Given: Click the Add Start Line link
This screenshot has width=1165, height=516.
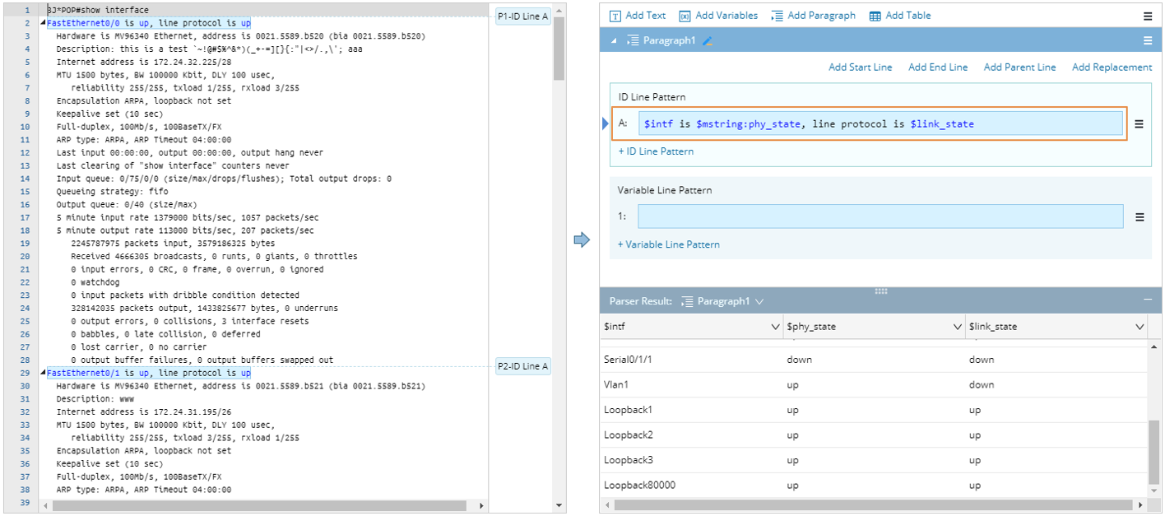Looking at the screenshot, I should coord(860,67).
